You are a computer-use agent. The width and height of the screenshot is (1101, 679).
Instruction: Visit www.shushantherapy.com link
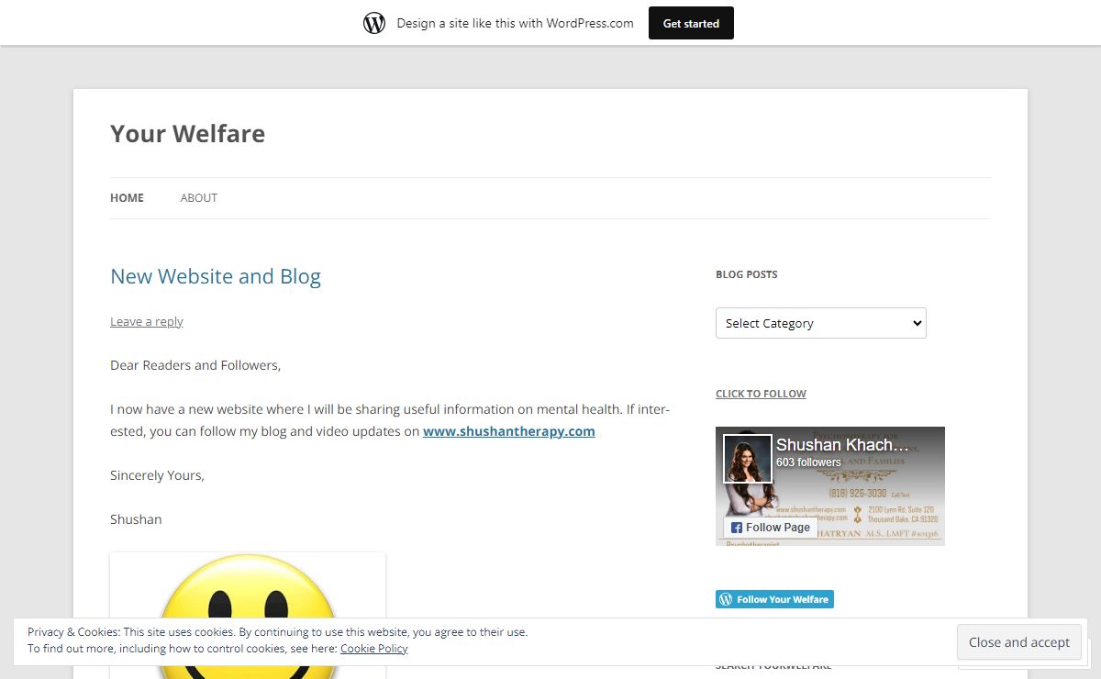509,431
